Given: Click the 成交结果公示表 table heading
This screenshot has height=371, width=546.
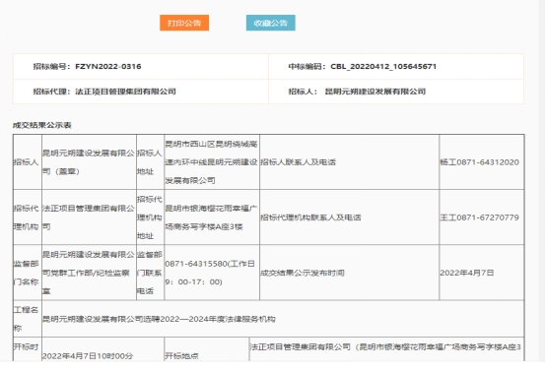Looking at the screenshot, I should point(42,125).
